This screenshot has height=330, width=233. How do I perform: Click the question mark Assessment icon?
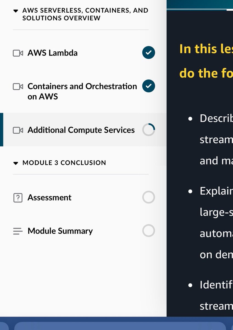tap(18, 198)
